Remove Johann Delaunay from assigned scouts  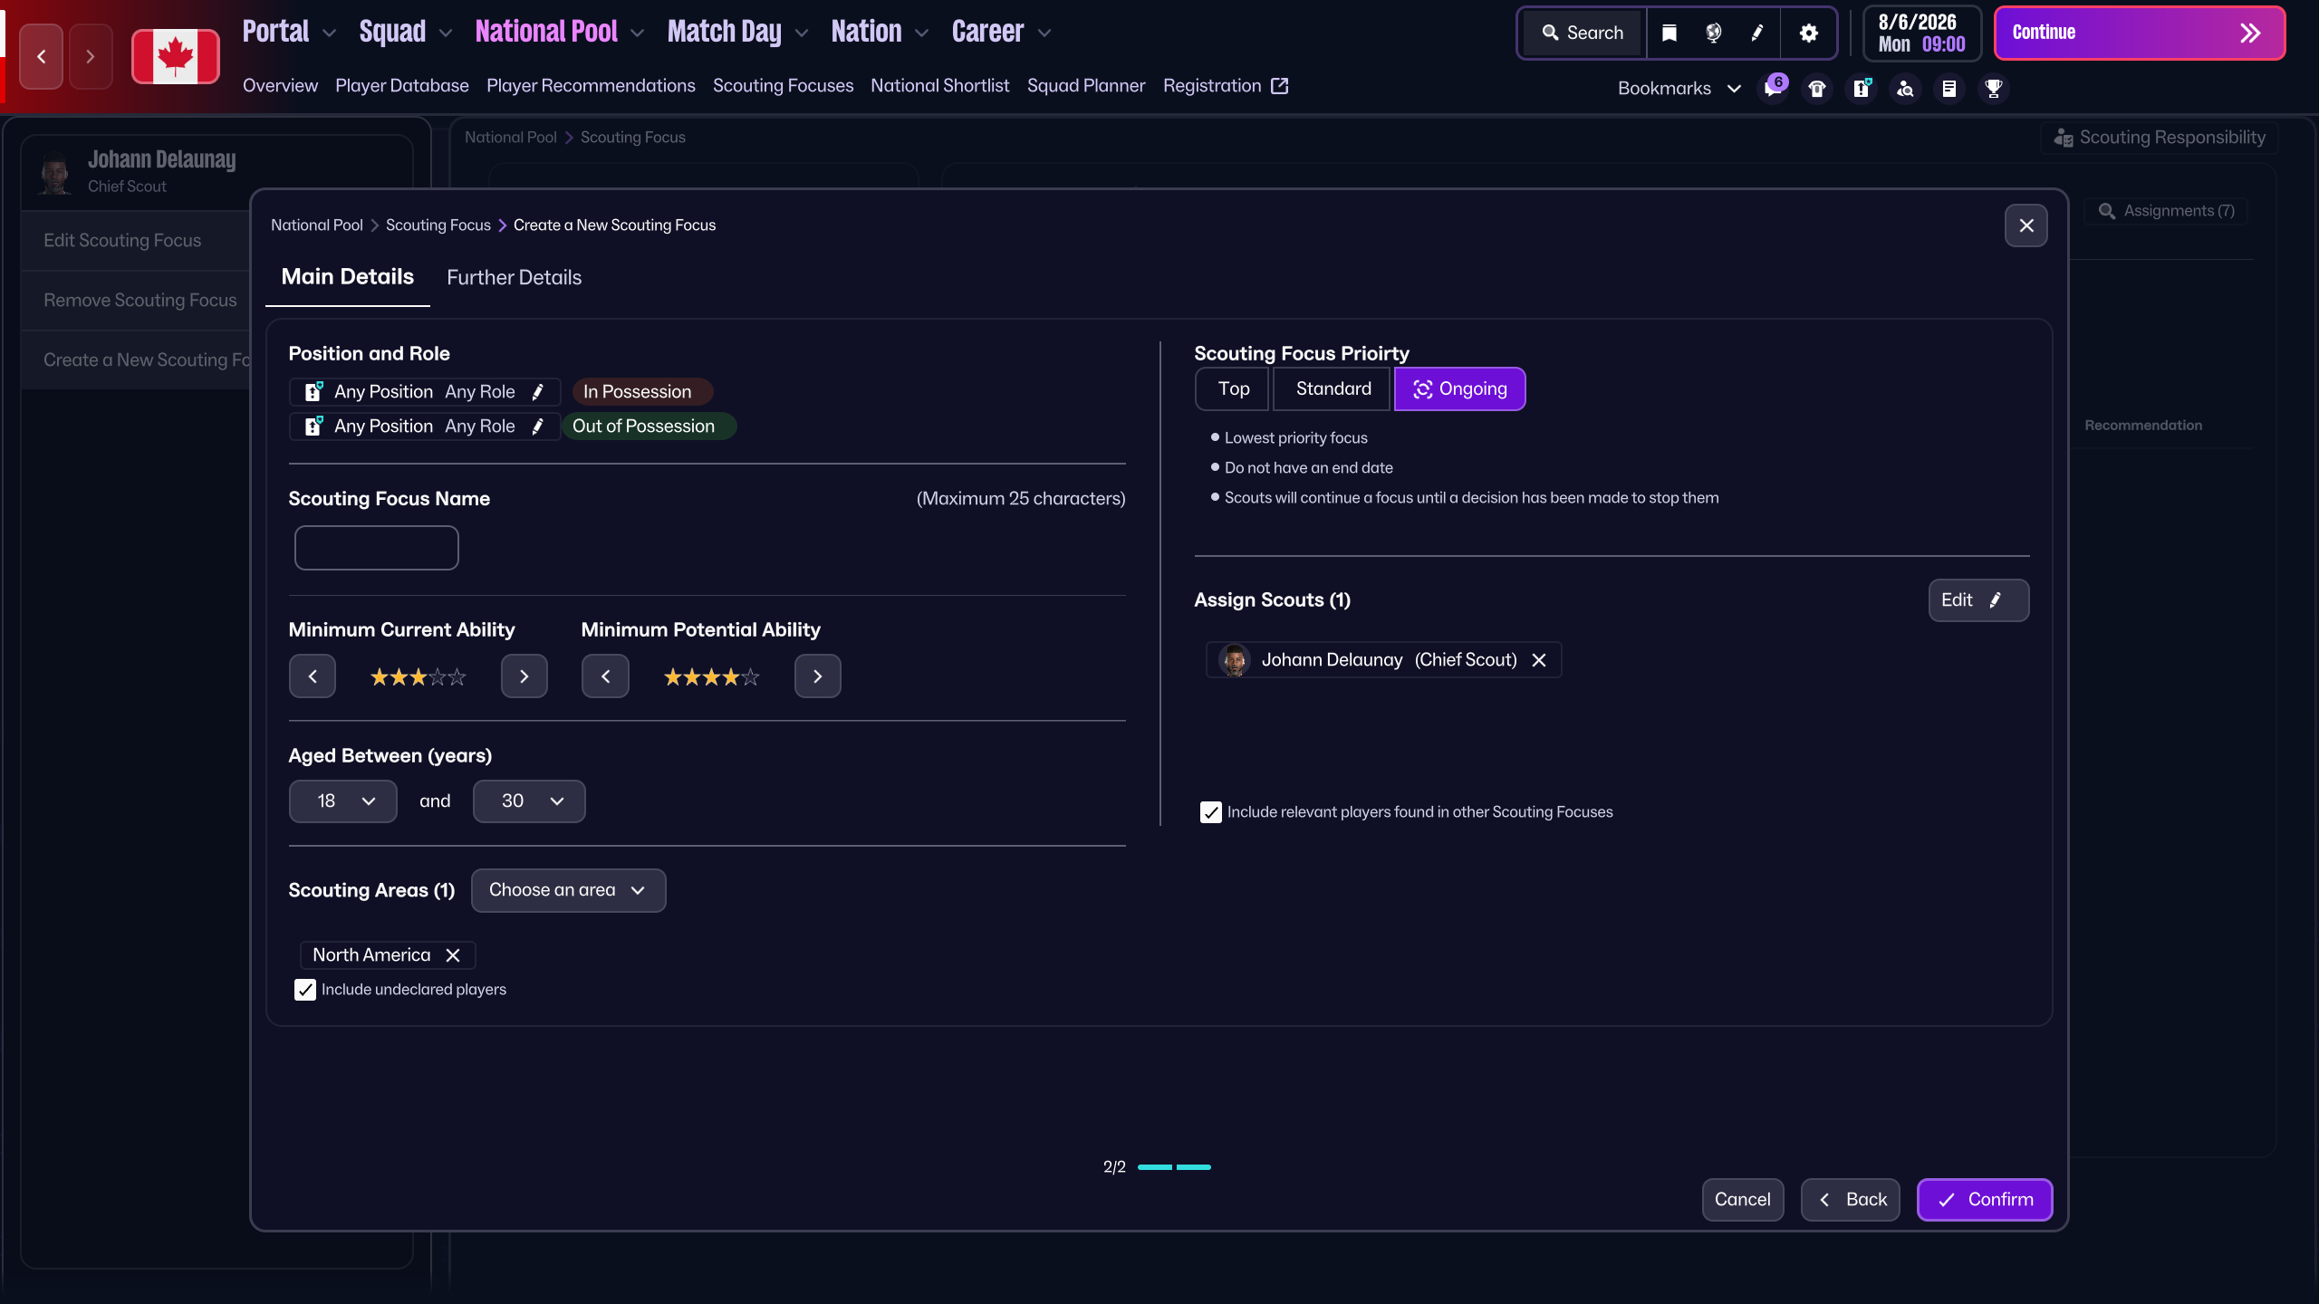coord(1538,660)
